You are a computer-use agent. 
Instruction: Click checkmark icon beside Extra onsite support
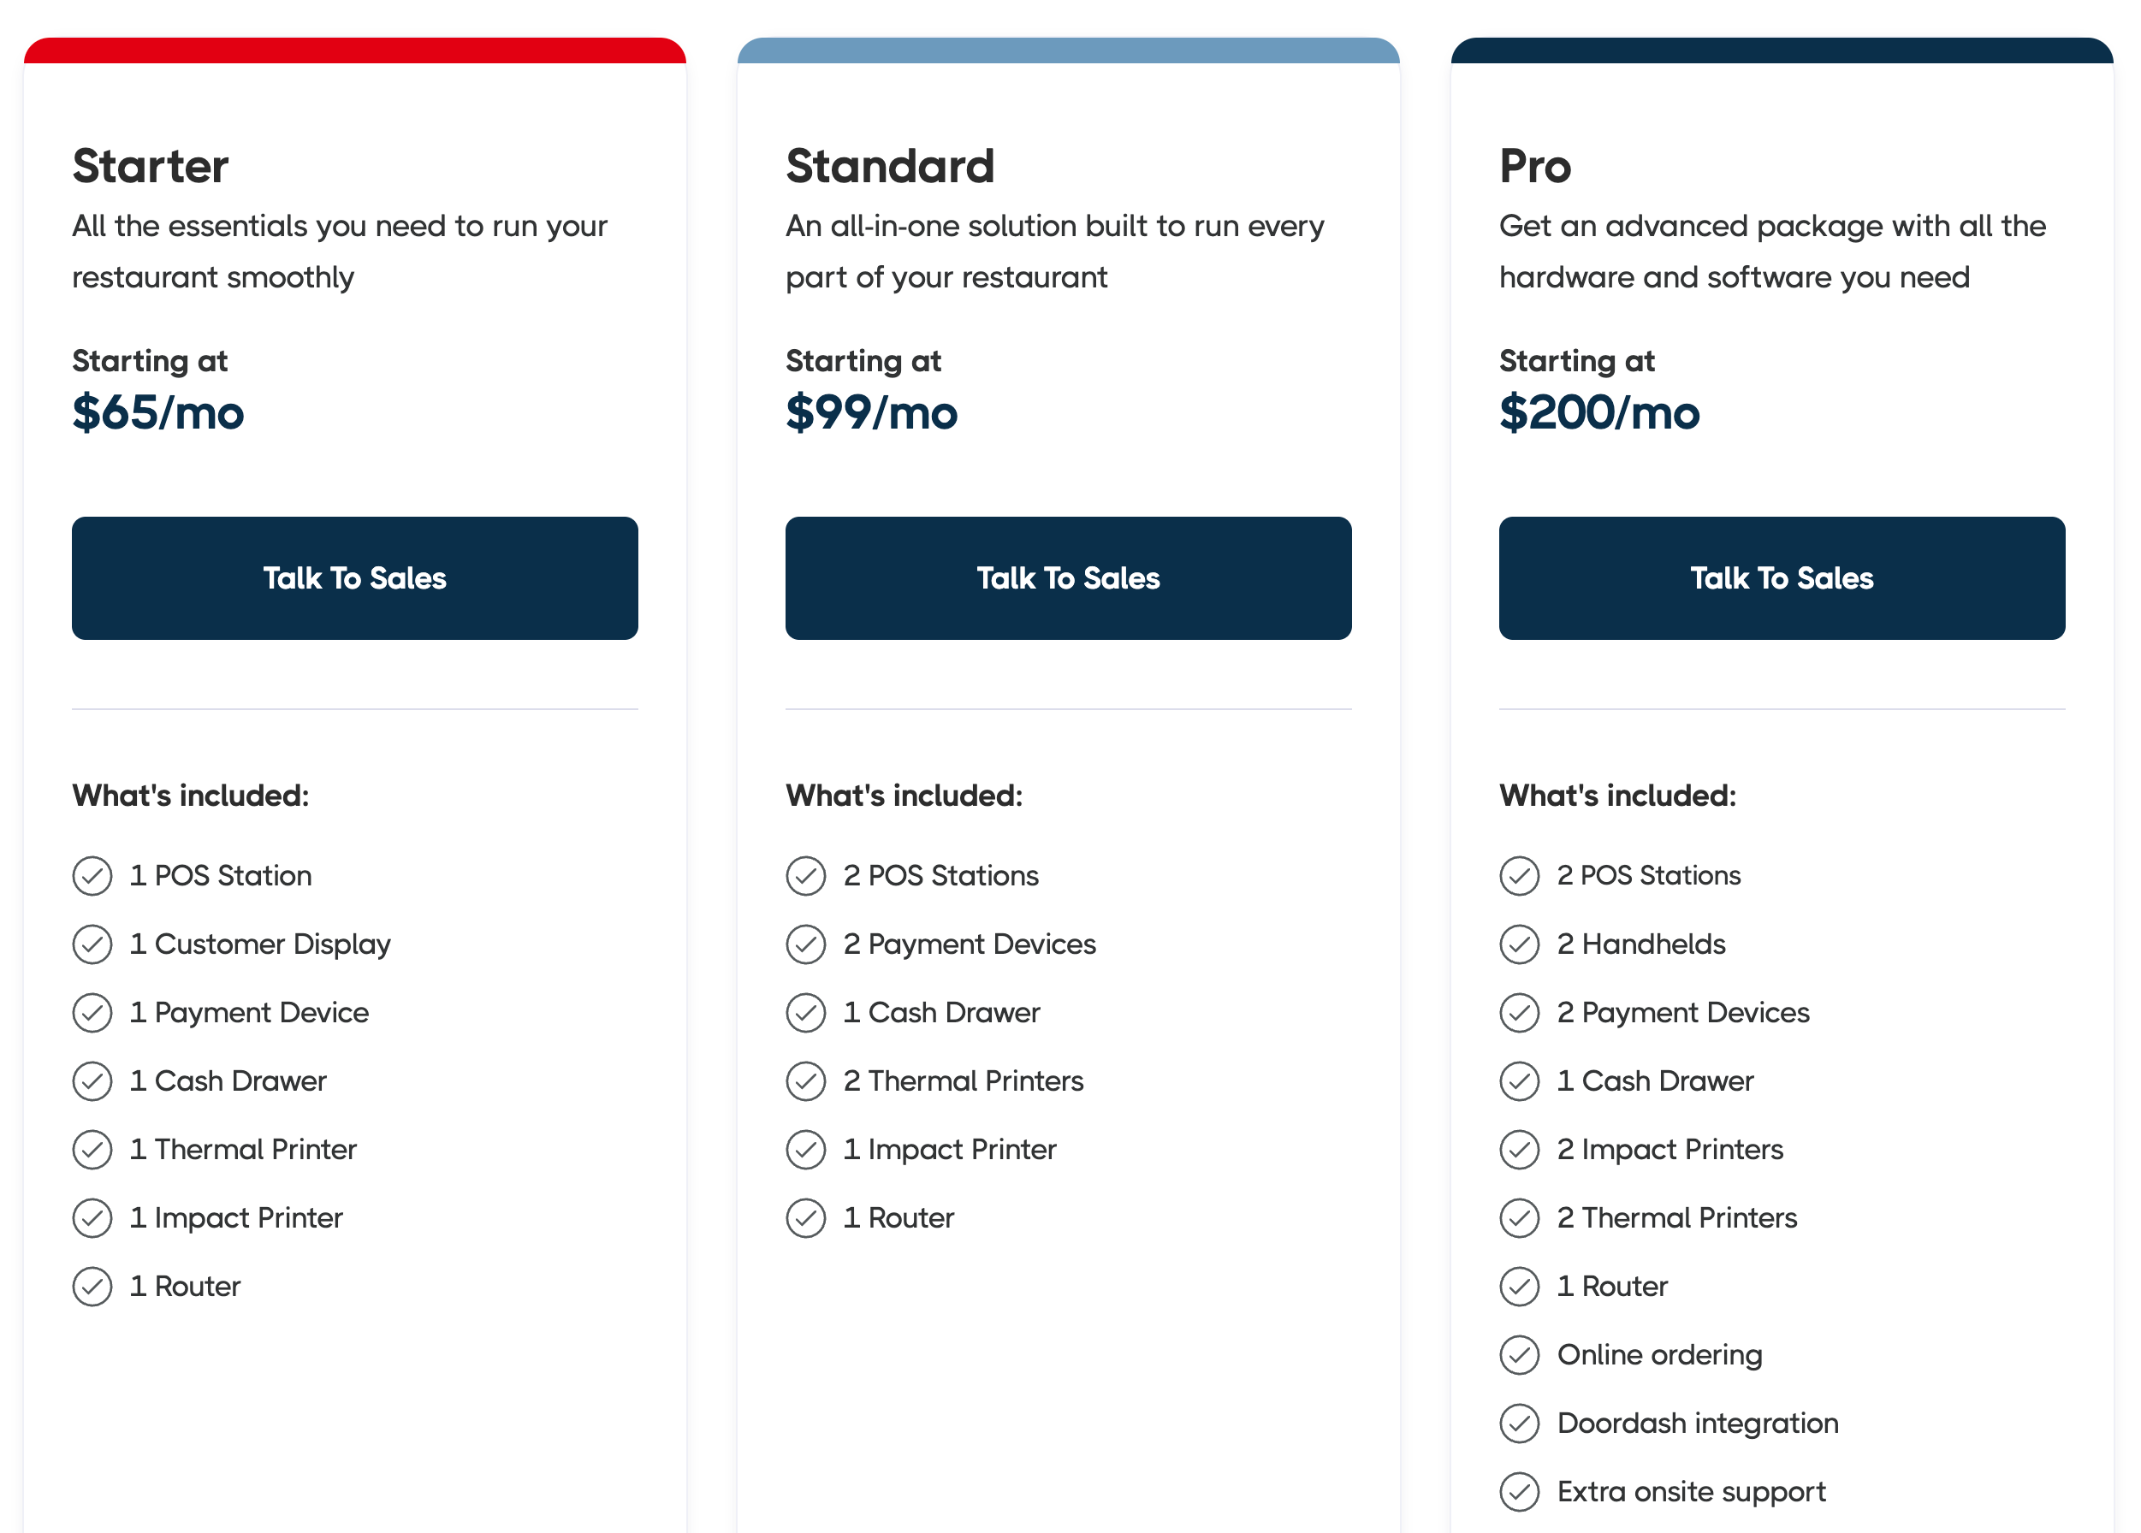(x=1519, y=1491)
